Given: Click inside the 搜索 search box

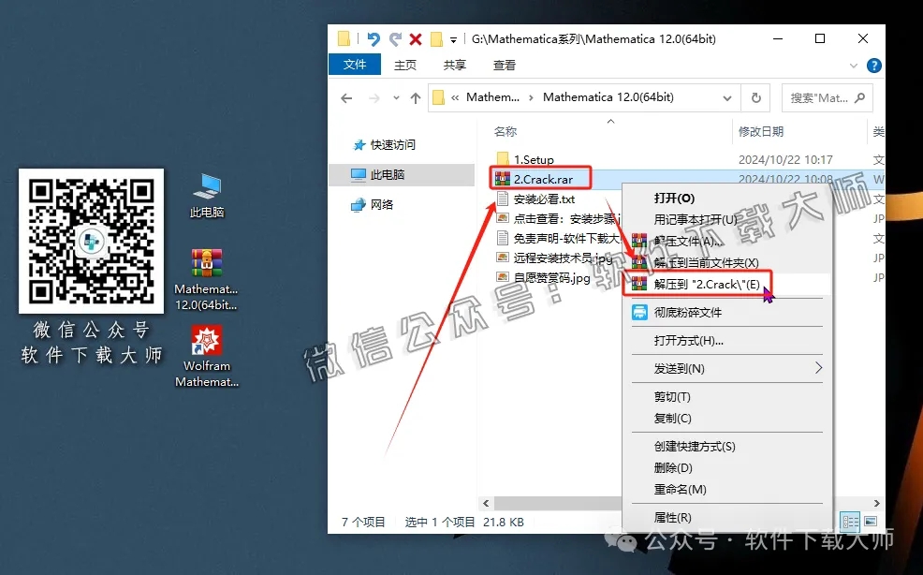Looking at the screenshot, I should pyautogui.click(x=820, y=97).
